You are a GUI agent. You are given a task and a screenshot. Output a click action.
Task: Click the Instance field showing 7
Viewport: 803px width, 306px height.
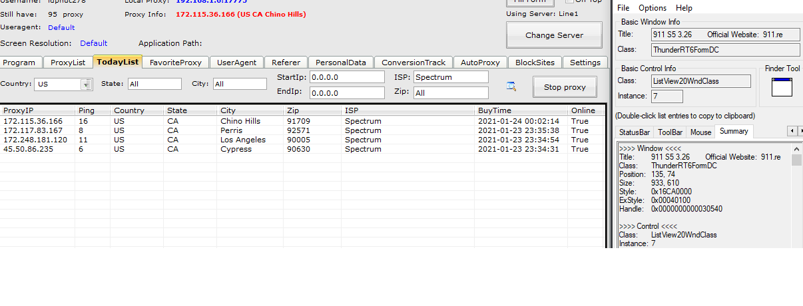point(667,96)
